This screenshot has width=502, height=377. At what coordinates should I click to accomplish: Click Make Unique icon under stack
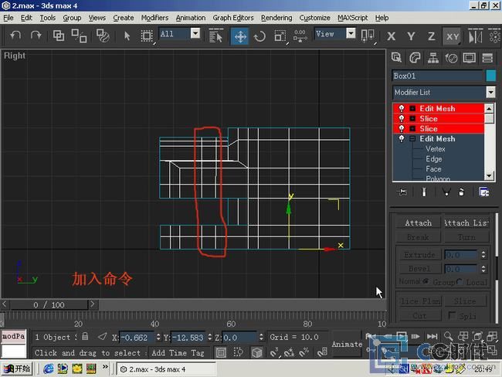[x=446, y=192]
